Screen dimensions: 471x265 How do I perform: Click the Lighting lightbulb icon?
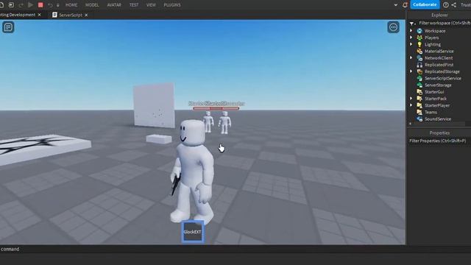tap(419, 44)
